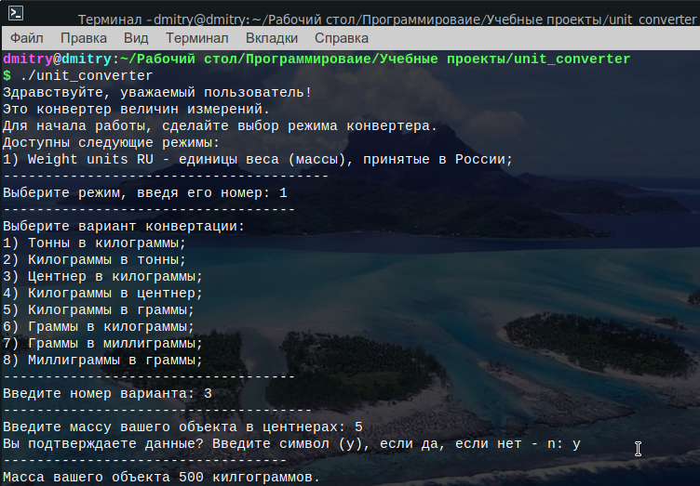This screenshot has width=700, height=486.
Task: Open the Файл menu
Action: [x=27, y=38]
